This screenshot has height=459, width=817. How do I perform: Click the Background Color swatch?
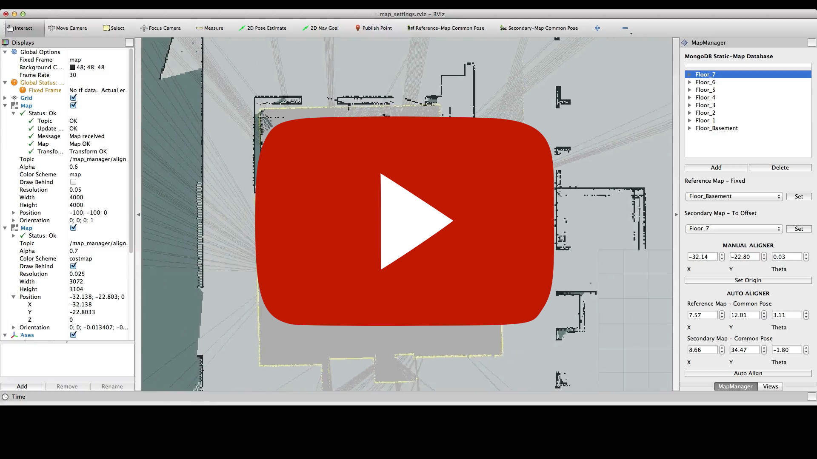(x=72, y=67)
